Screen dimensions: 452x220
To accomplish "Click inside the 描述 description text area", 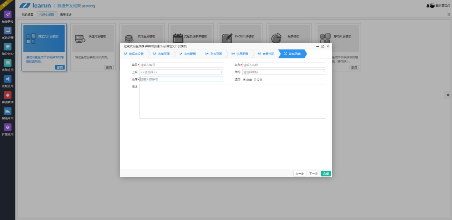I will click(232, 101).
